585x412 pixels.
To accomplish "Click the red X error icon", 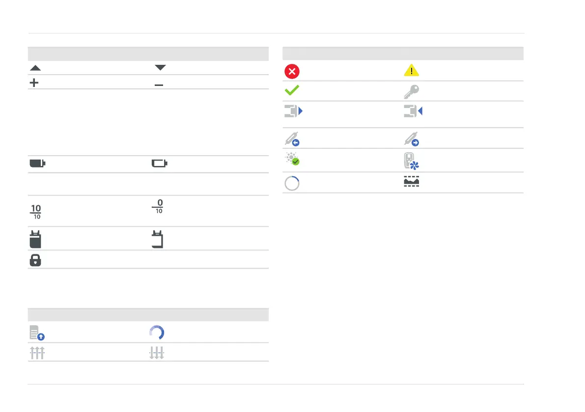I will pos(291,71).
